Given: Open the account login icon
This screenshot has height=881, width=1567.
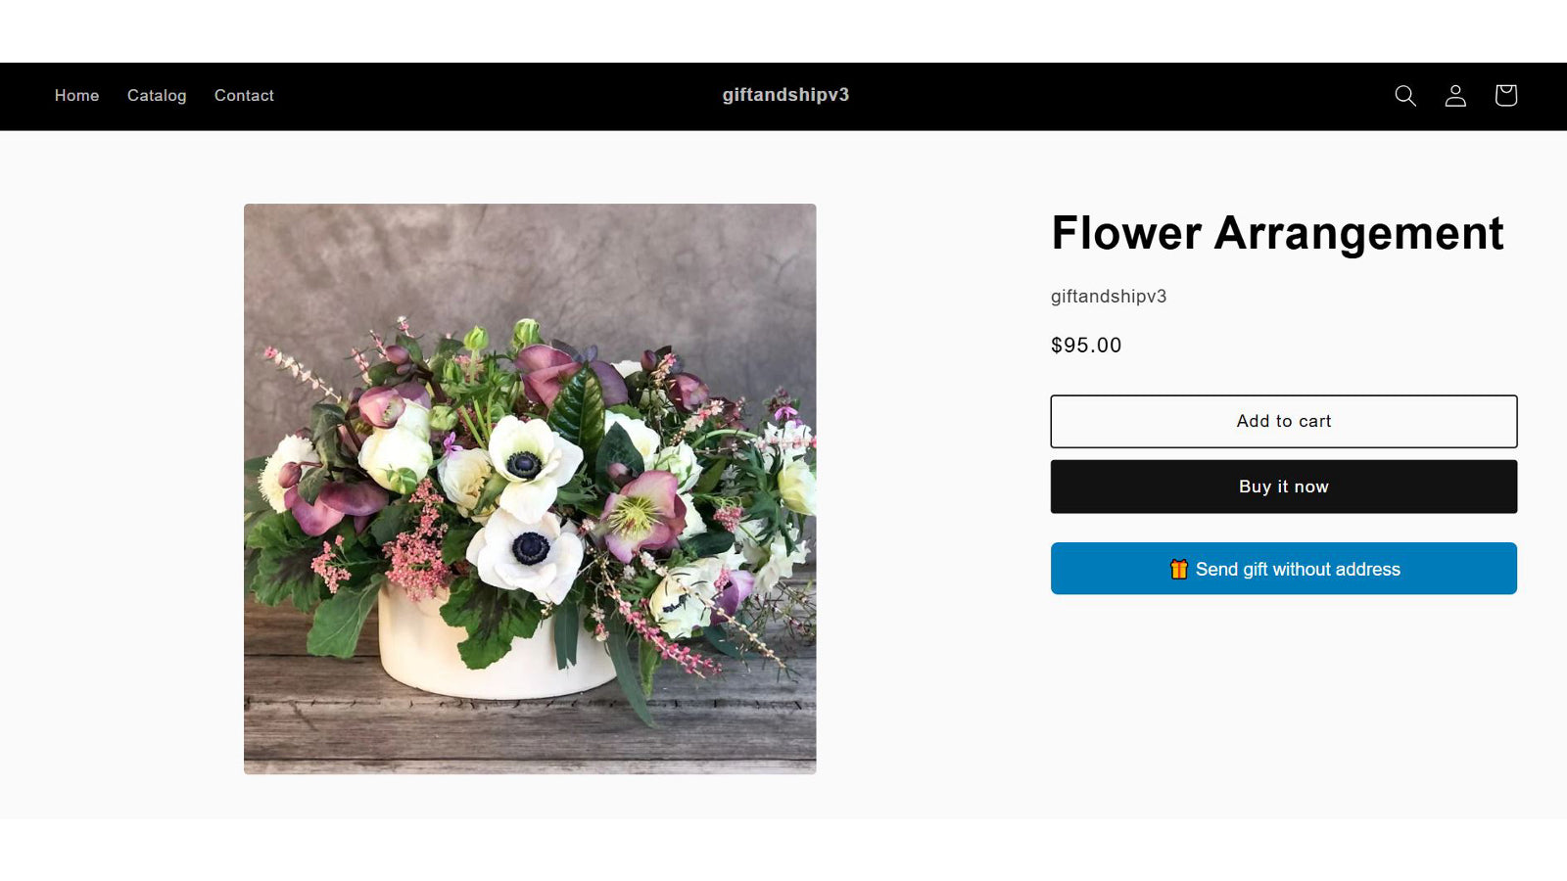Looking at the screenshot, I should (1455, 95).
